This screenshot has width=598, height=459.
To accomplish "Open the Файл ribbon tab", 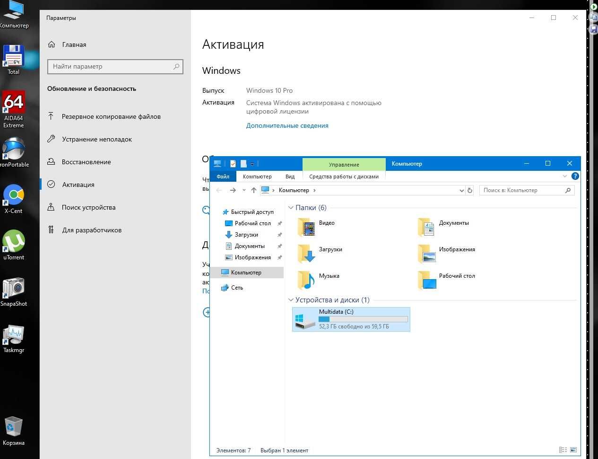I will point(223,177).
